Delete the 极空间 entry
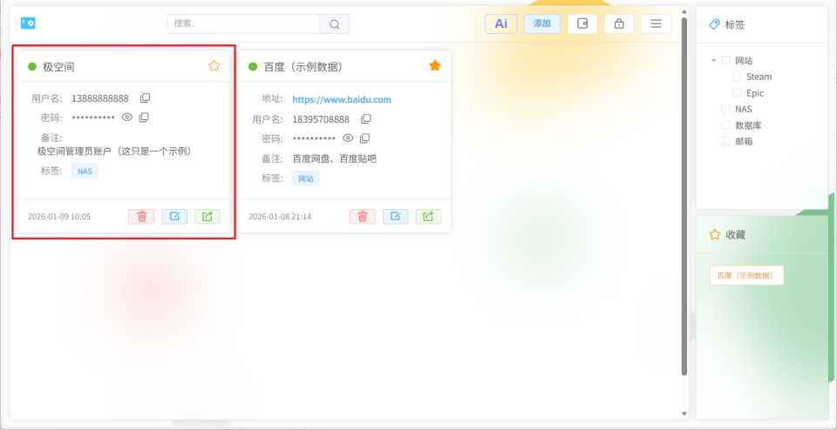The width and height of the screenshot is (837, 430). click(x=141, y=217)
